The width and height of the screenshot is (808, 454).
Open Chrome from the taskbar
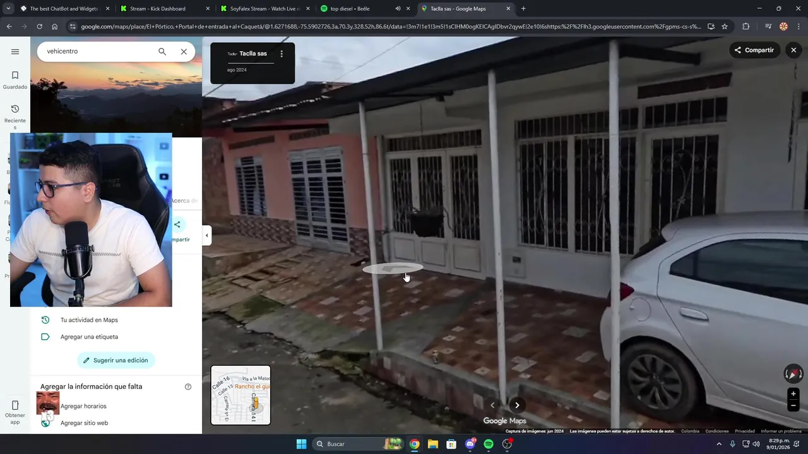pyautogui.click(x=414, y=444)
